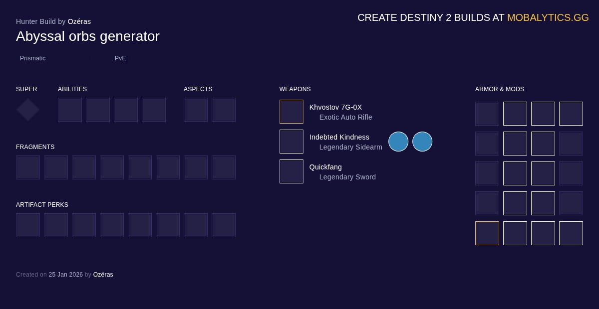The width and height of the screenshot is (599, 309).
Task: Switch to the PvE mode tab
Action: coord(120,58)
